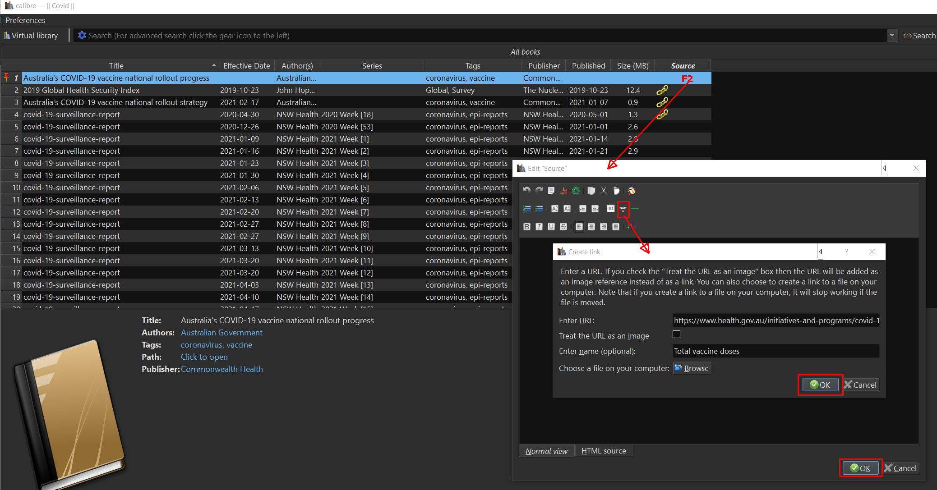Viewport: 937px width, 490px height.
Task: Click the Enter name optional field
Action: pyautogui.click(x=775, y=351)
